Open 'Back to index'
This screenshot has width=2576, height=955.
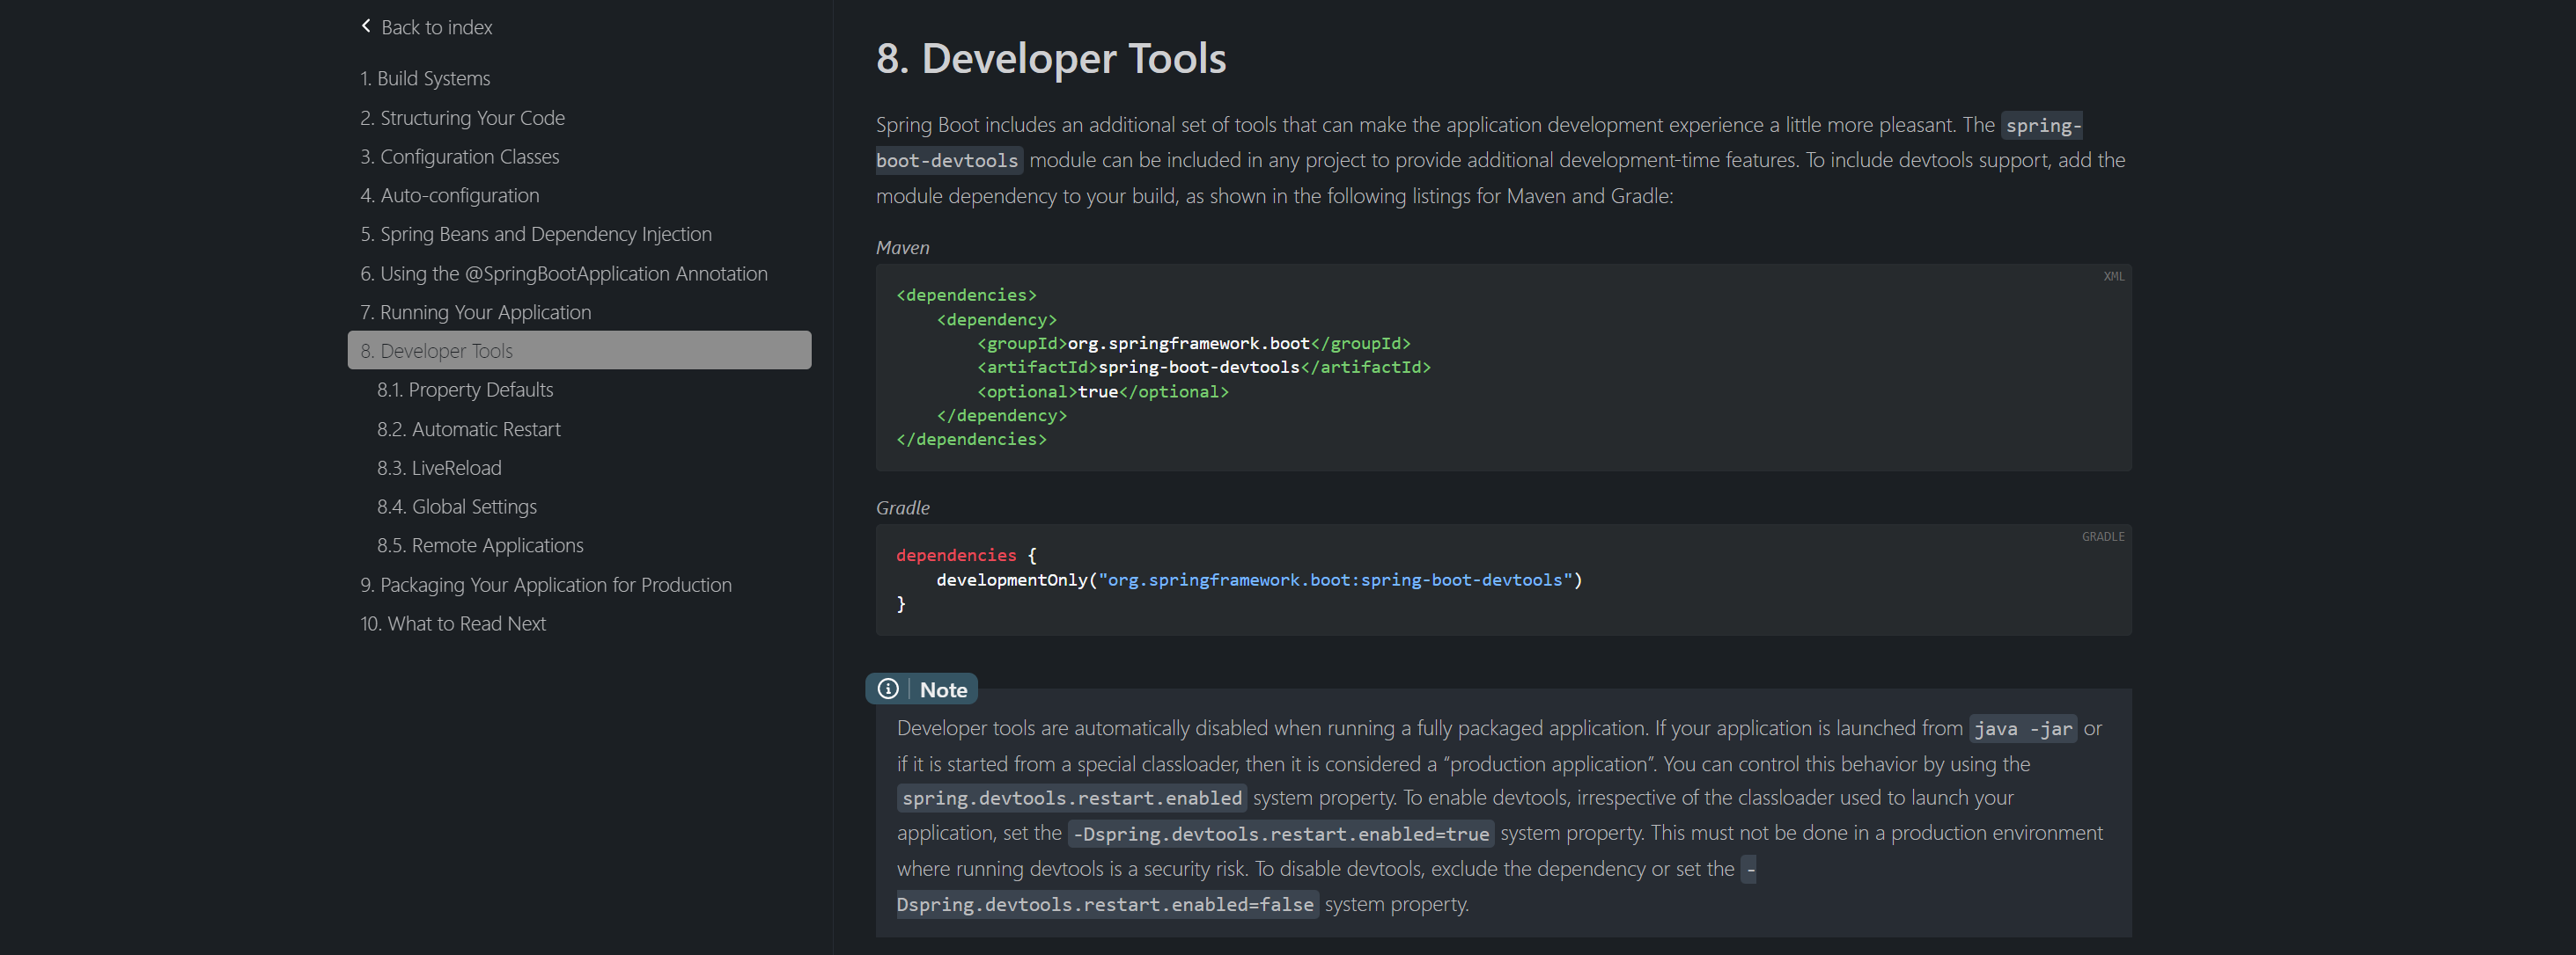pos(437,27)
